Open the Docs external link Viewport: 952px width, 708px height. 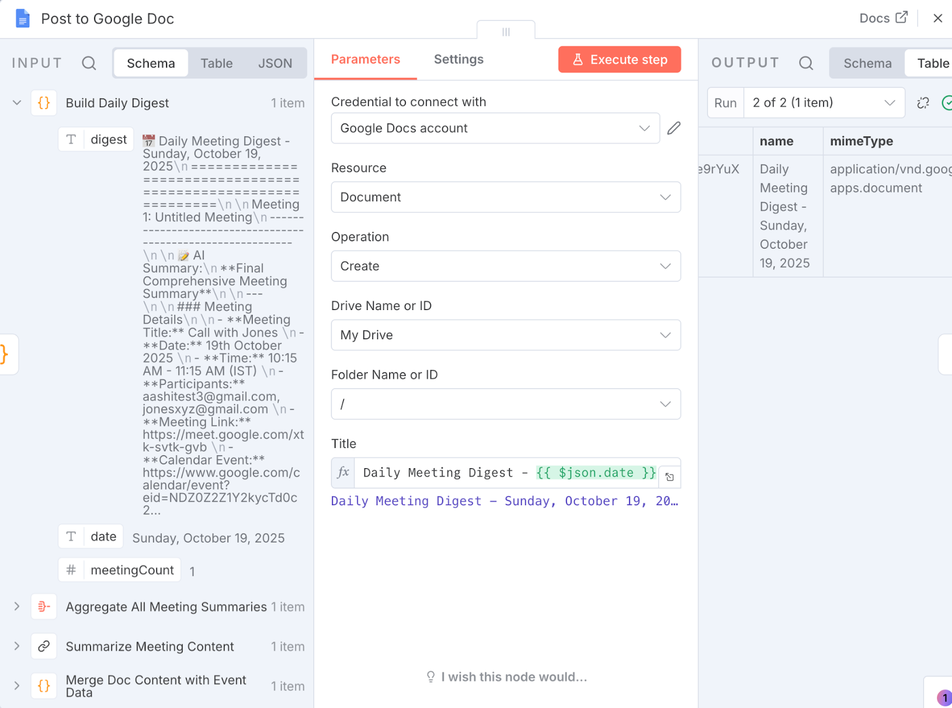pyautogui.click(x=884, y=18)
